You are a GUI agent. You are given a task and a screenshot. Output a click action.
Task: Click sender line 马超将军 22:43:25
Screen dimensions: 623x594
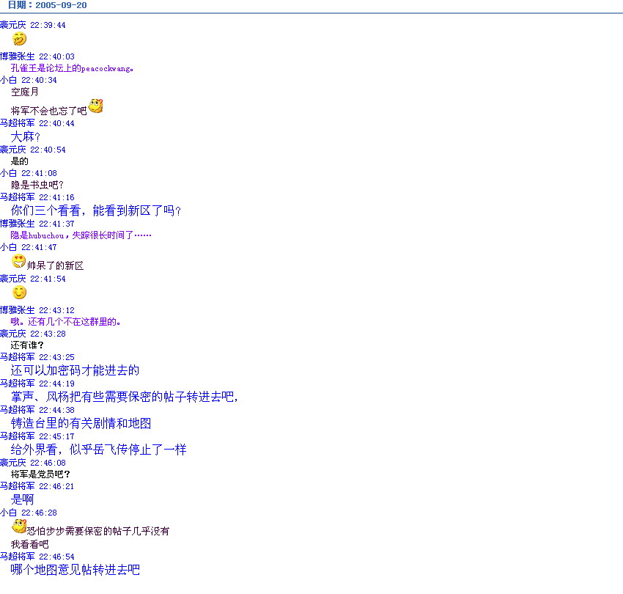(x=37, y=357)
